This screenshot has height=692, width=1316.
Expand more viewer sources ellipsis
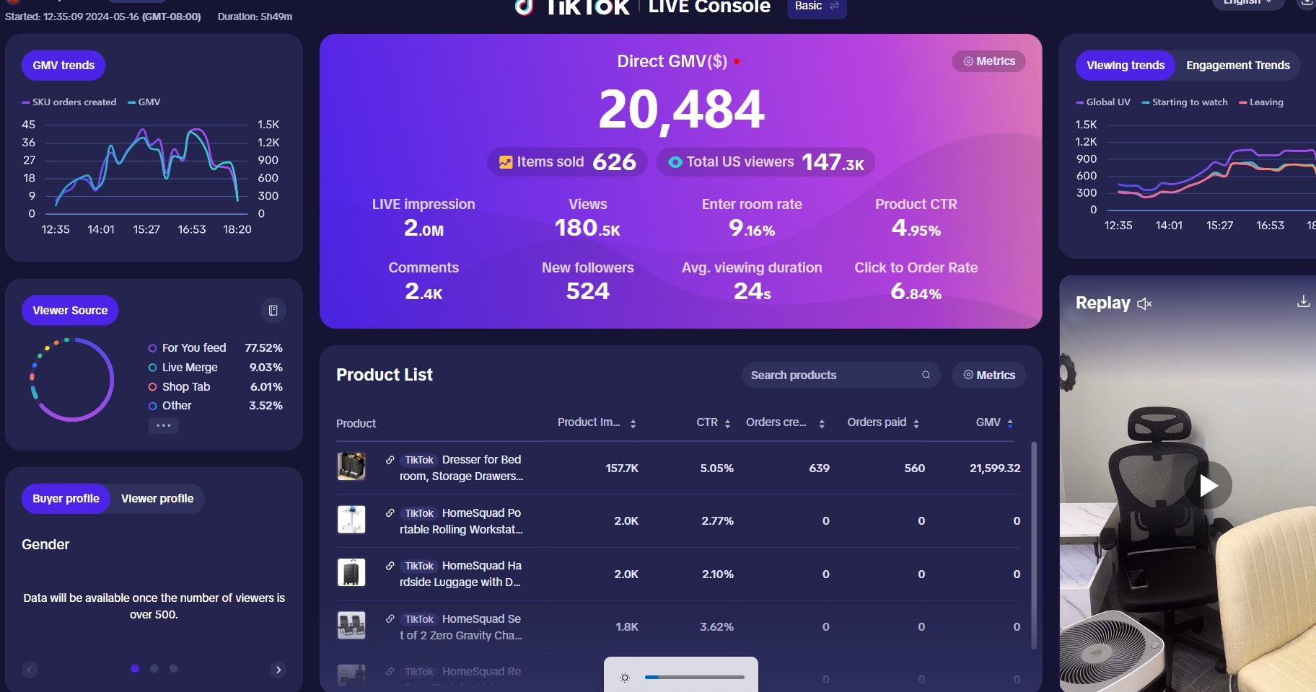point(164,425)
